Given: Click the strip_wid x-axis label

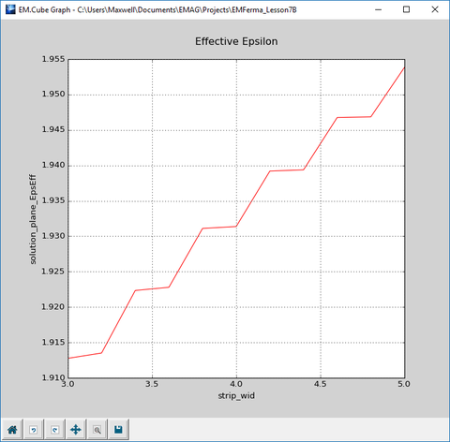Looking at the screenshot, I should coord(236,396).
